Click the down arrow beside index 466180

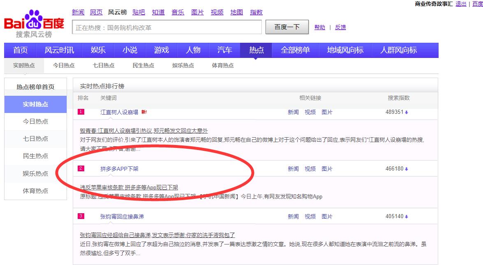point(407,168)
